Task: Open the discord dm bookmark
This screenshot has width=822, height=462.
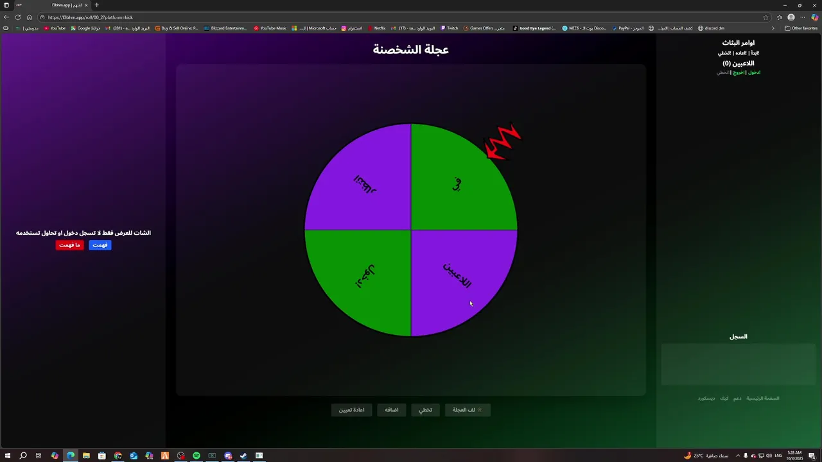Action: 711,28
